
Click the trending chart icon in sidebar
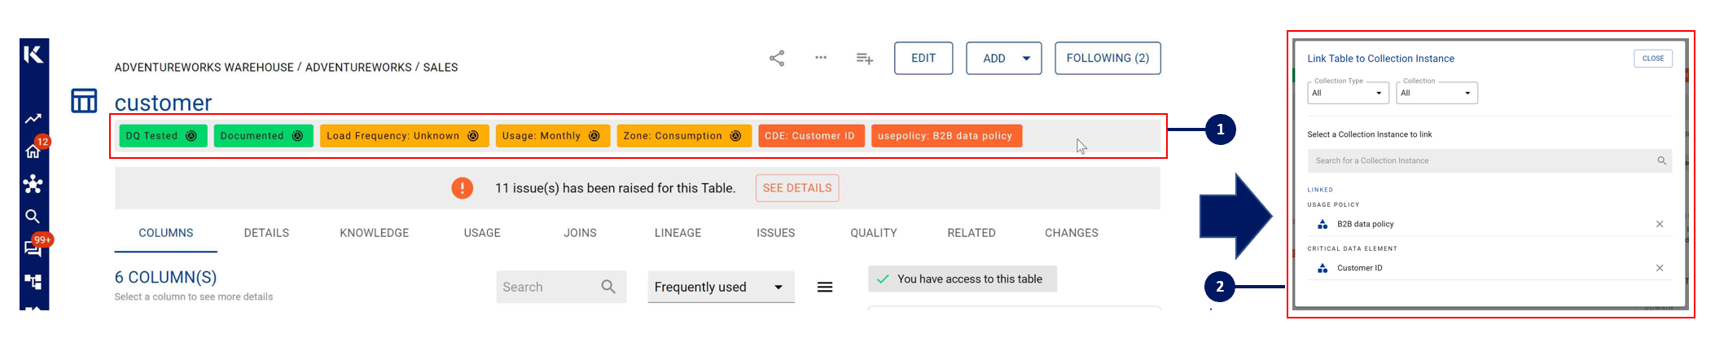(33, 119)
